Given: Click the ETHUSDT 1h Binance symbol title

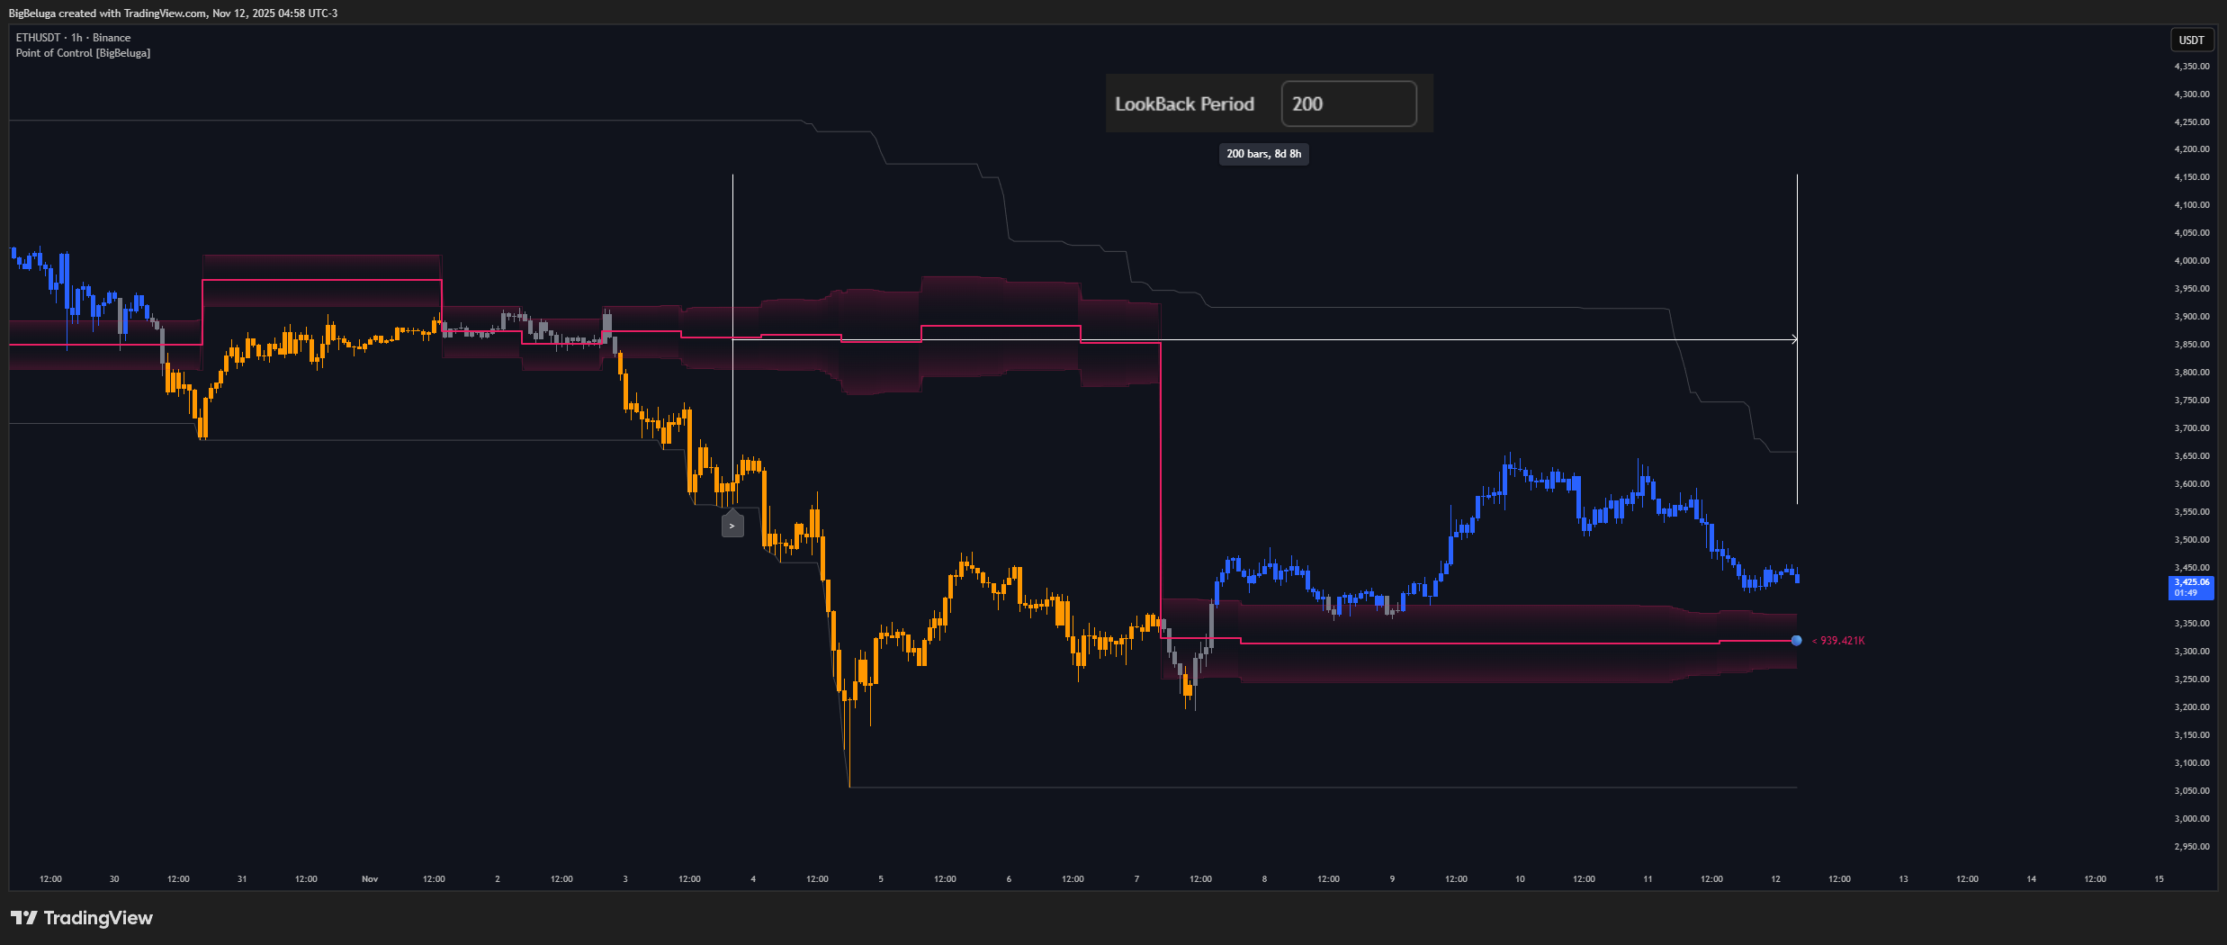Looking at the screenshot, I should click(73, 38).
